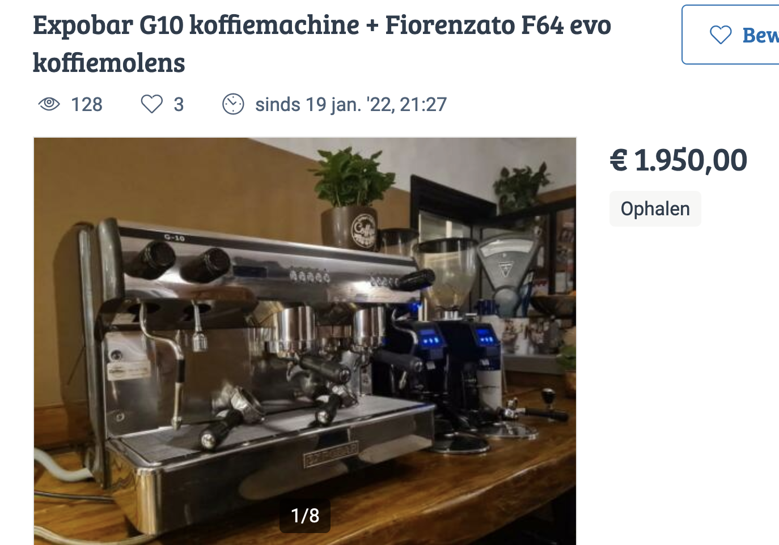Click the favorites count number 3
Screen dimensions: 779x545
pyautogui.click(x=179, y=104)
